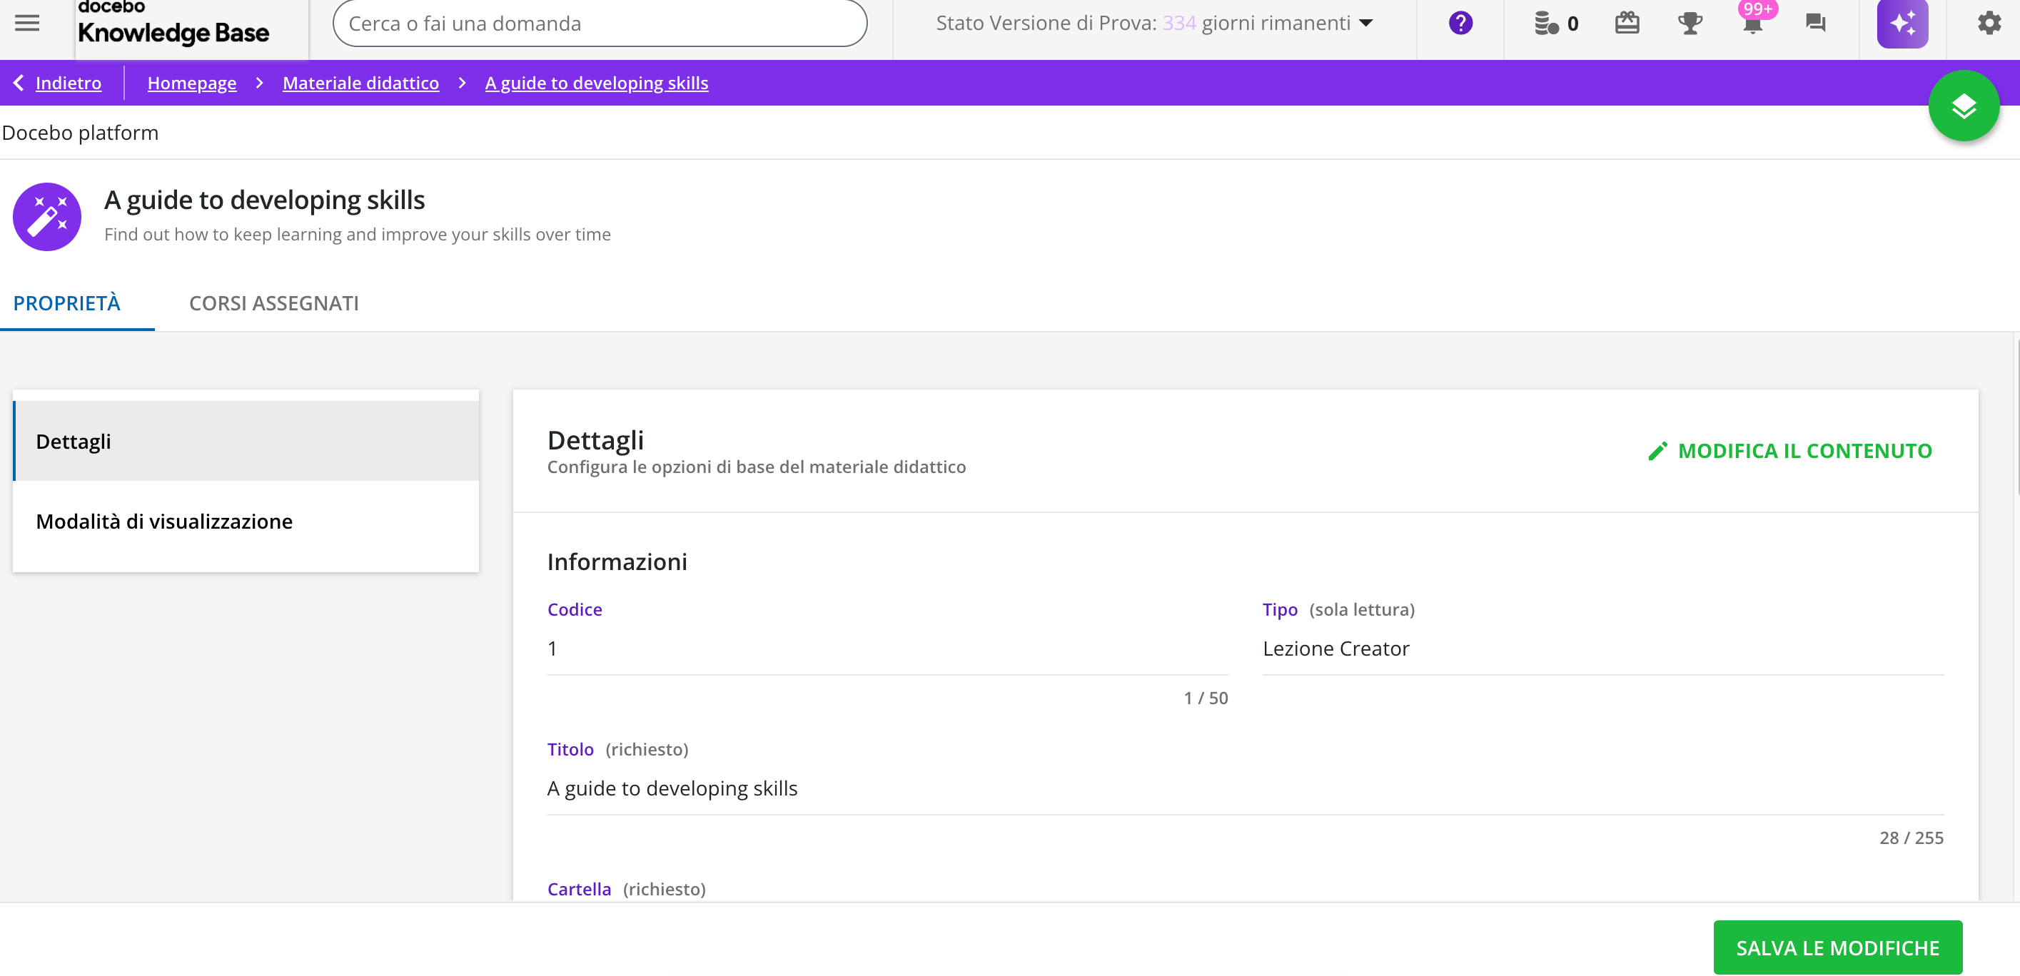Click Salva le modifiche button

pyautogui.click(x=1837, y=947)
